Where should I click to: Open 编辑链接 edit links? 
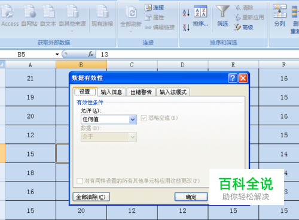click(x=160, y=28)
